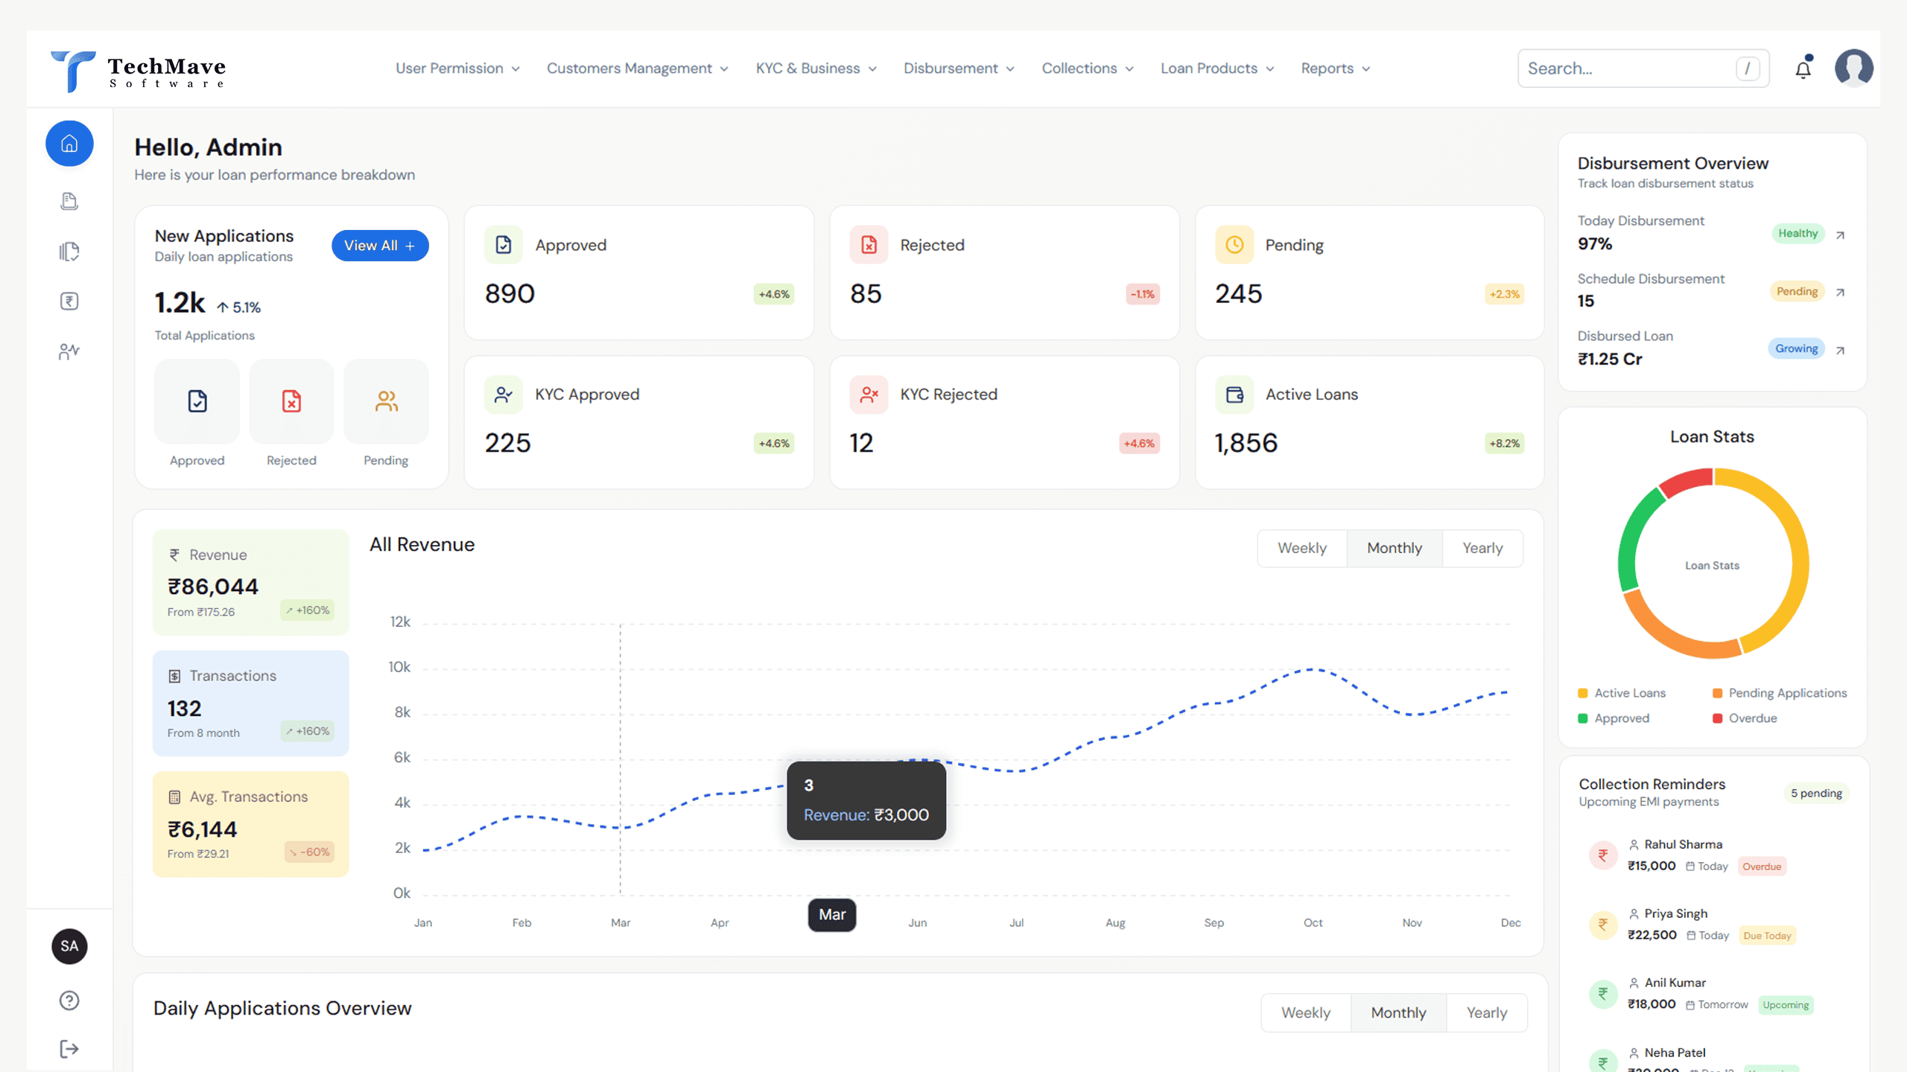This screenshot has width=1907, height=1072.
Task: Expand the KYC & Business menu
Action: click(x=816, y=68)
